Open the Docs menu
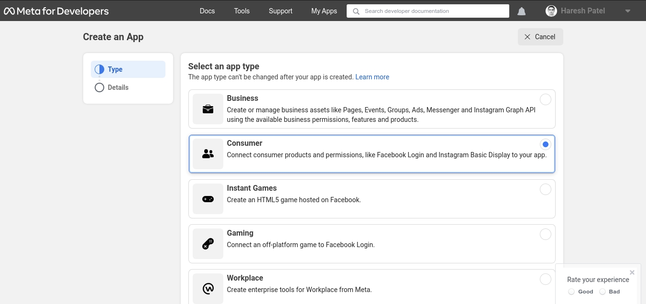Image resolution: width=646 pixels, height=304 pixels. [x=207, y=11]
